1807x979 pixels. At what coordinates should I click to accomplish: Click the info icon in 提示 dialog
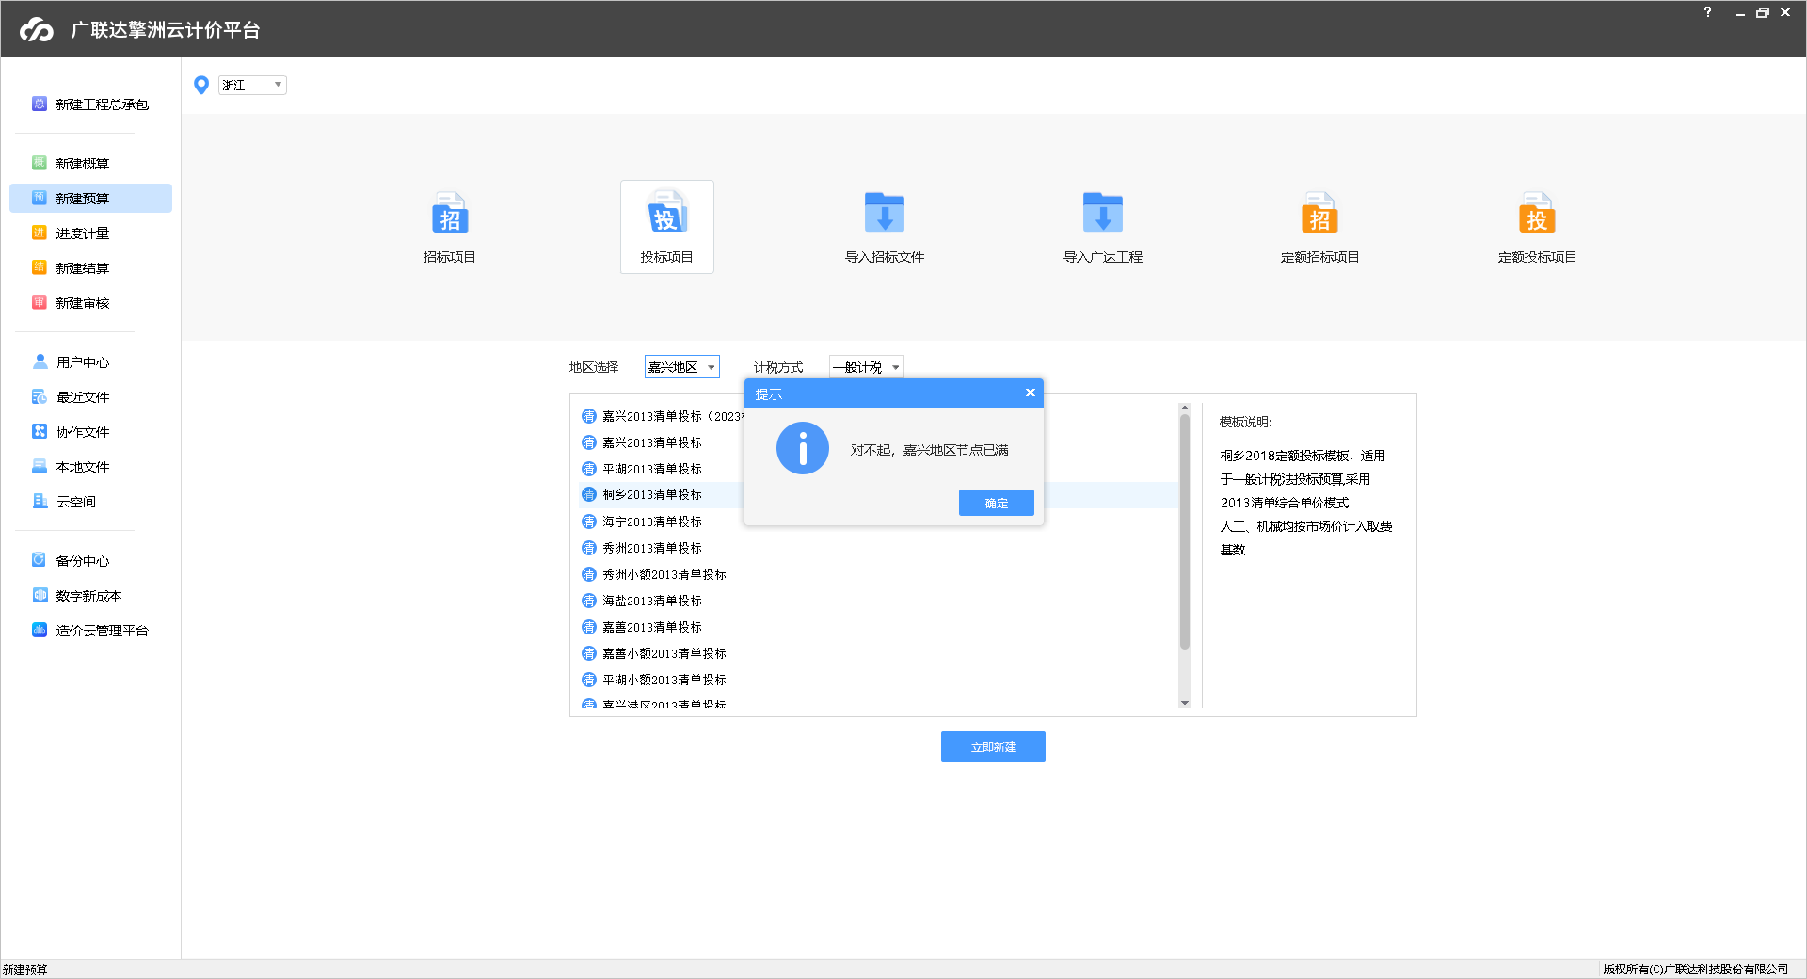click(802, 448)
